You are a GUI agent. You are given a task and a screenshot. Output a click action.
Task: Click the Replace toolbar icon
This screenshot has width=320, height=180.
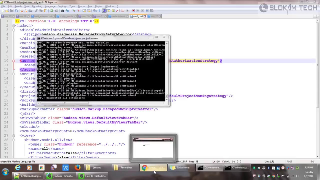tap(67, 11)
